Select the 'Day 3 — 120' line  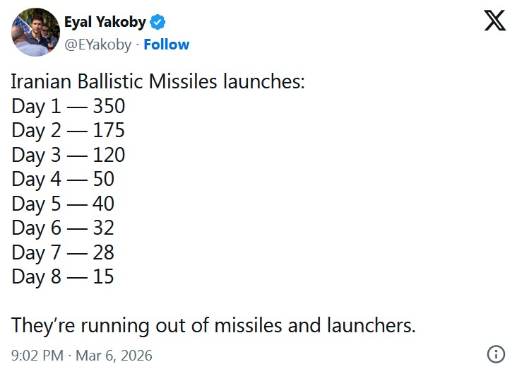pos(69,155)
